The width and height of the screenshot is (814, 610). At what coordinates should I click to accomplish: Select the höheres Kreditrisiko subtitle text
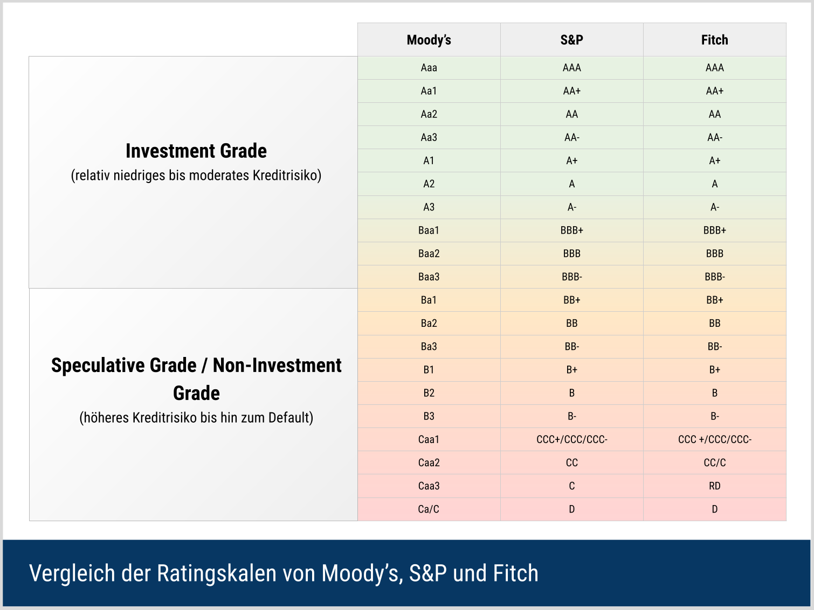196,418
